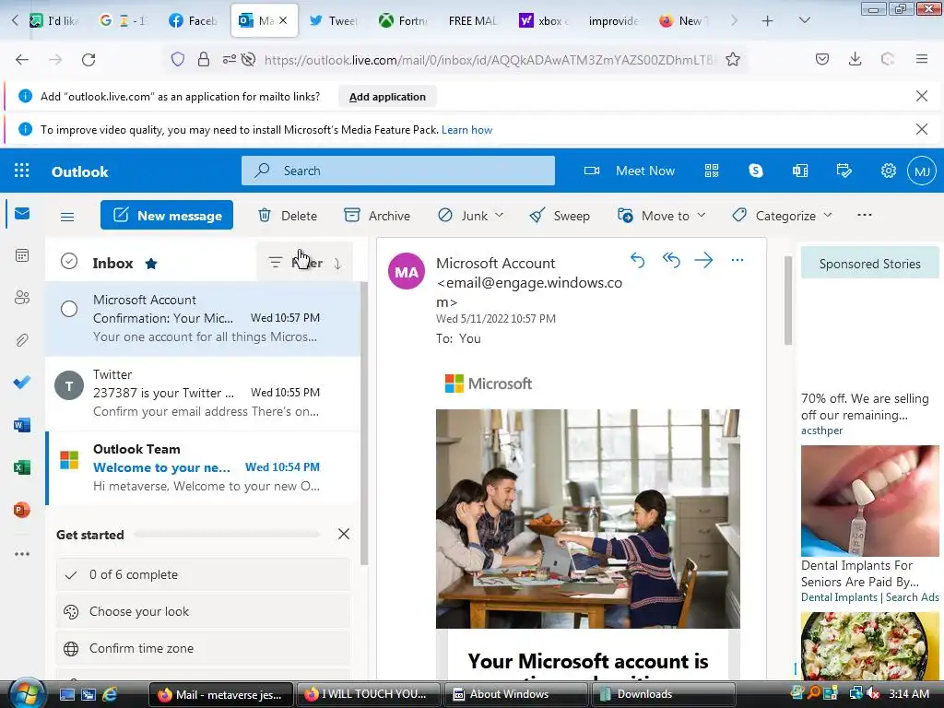Click the Get started progress bar

(227, 534)
